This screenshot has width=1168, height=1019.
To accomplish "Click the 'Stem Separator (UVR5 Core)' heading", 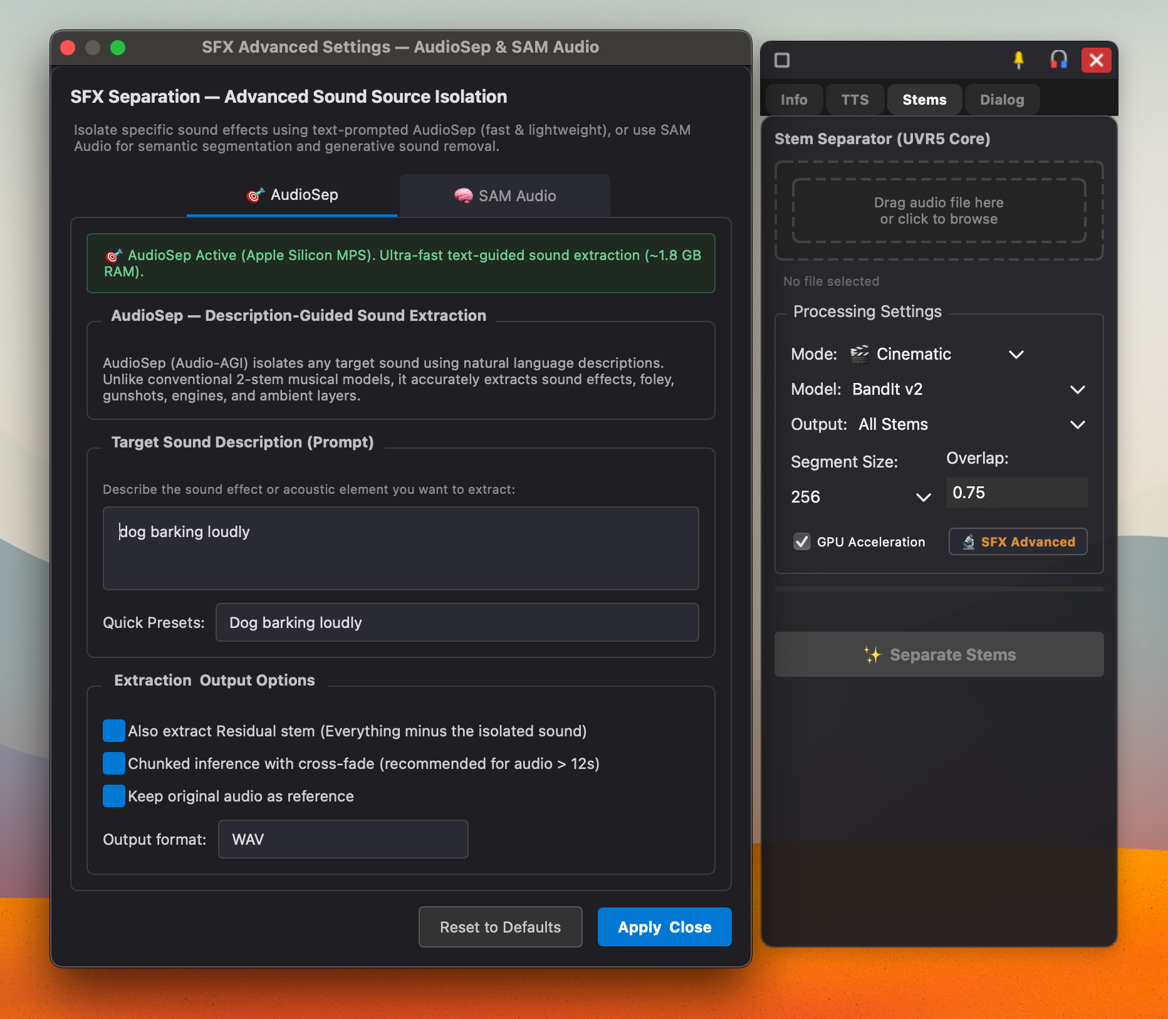I will click(x=882, y=138).
